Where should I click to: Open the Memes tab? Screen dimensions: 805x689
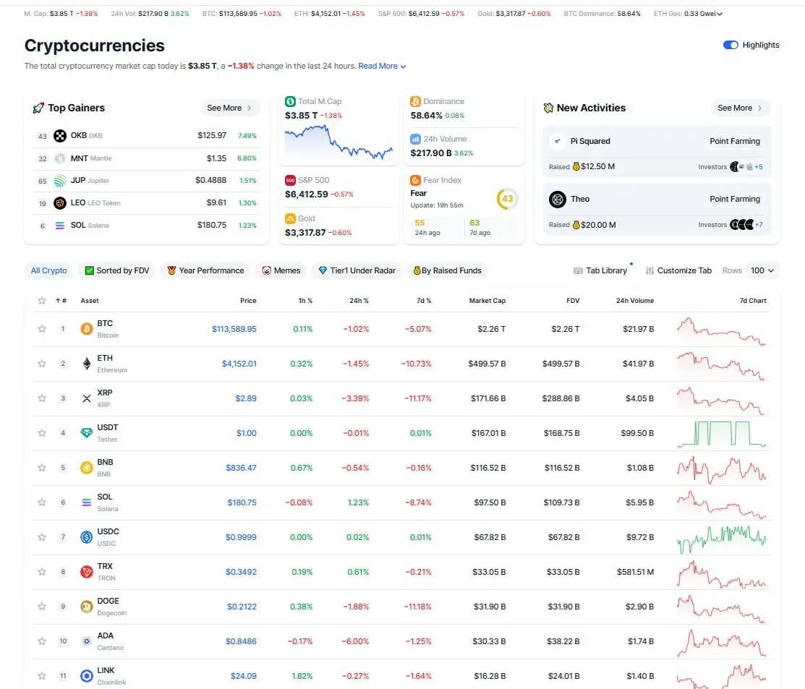[x=281, y=270]
